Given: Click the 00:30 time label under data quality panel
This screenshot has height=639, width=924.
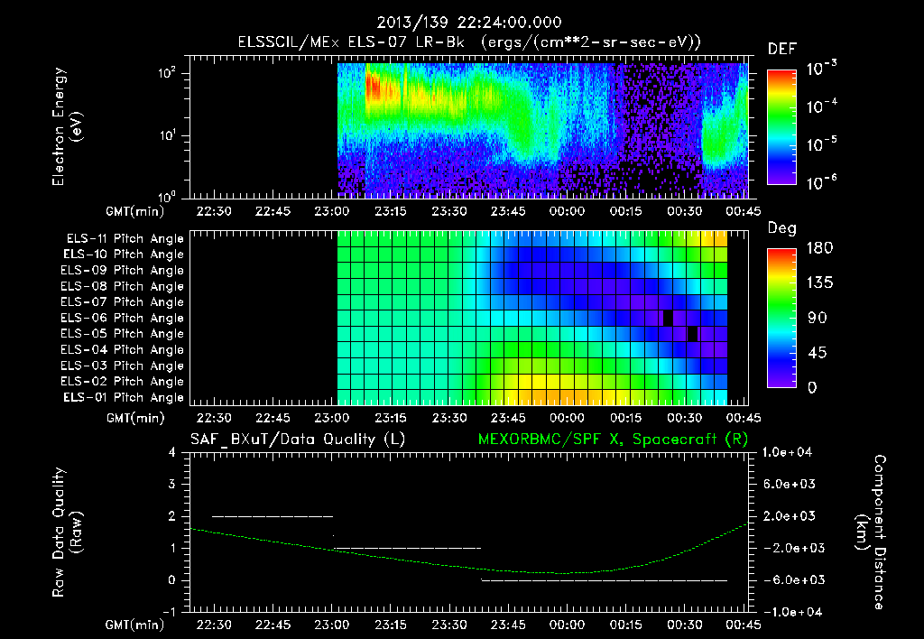Looking at the screenshot, I should pyautogui.click(x=685, y=625).
